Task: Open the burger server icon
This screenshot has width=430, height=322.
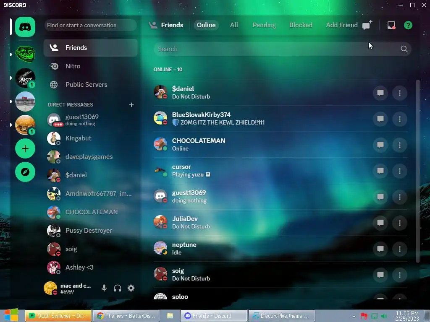Action: tap(25, 125)
